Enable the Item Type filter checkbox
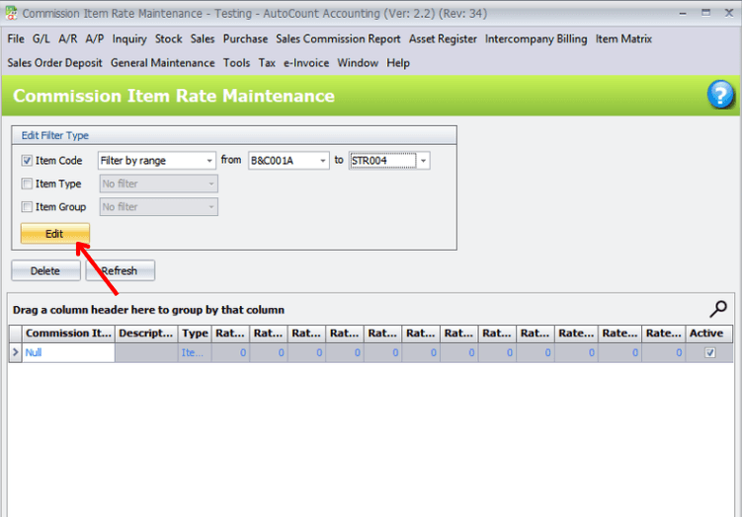742x517 pixels. coord(27,184)
